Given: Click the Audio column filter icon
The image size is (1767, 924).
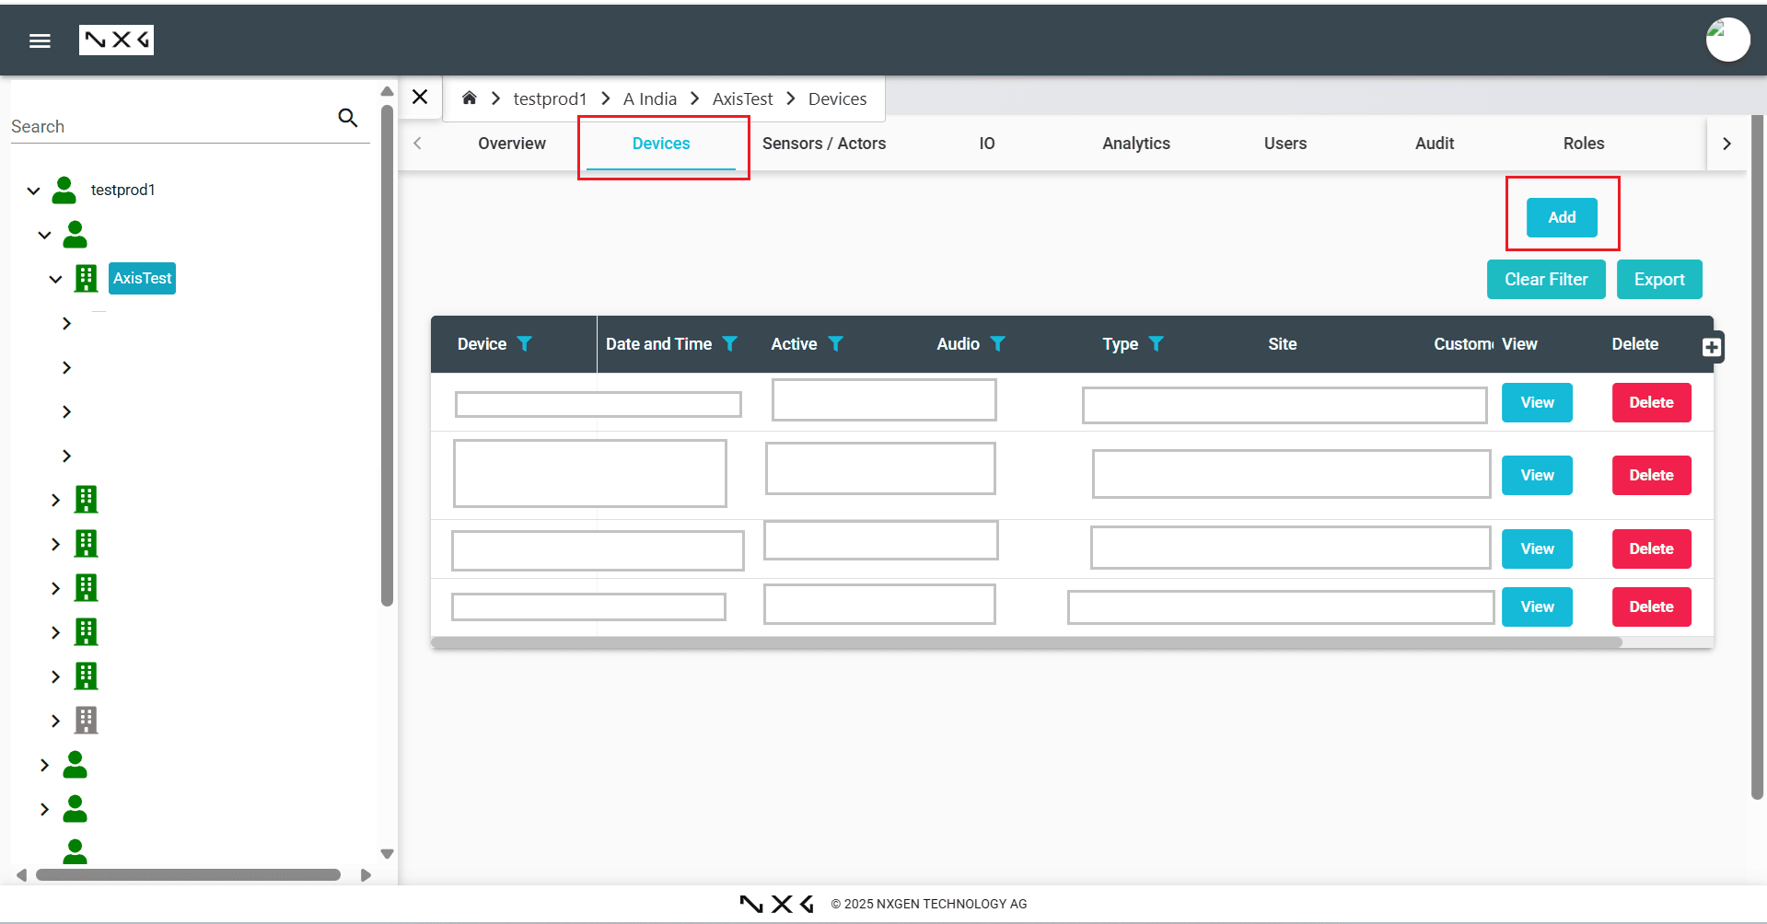Looking at the screenshot, I should (x=997, y=343).
